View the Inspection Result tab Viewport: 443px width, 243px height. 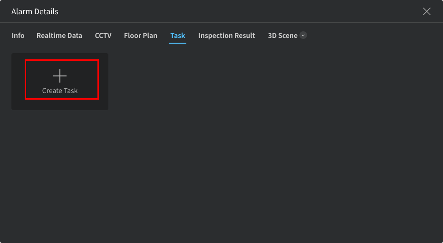227,36
